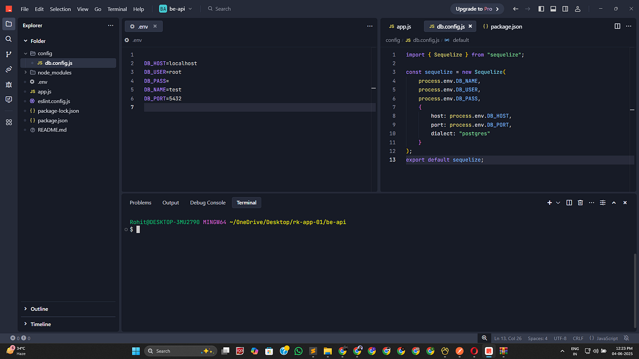Open the Search view in the activity bar
The height and width of the screenshot is (359, 639).
pos(9,38)
